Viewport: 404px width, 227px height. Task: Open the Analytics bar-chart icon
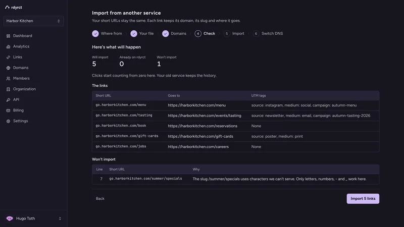click(8, 46)
